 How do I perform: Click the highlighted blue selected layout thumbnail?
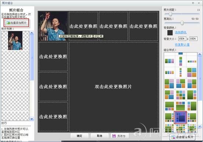(180, 117)
